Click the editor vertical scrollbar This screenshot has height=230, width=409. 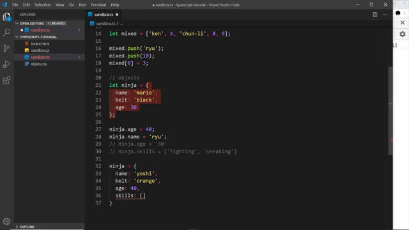click(x=390, y=111)
